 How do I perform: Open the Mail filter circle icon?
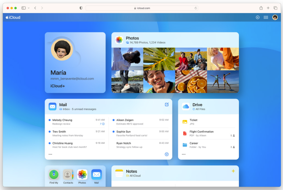tap(166, 154)
